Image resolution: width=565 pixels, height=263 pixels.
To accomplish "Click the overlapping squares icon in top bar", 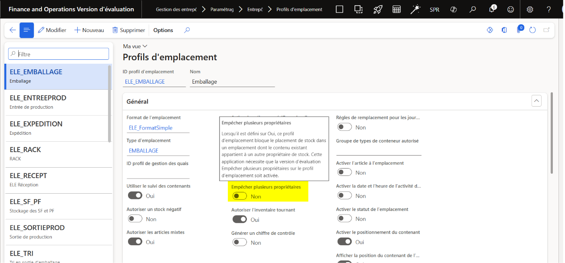I will [x=358, y=10].
